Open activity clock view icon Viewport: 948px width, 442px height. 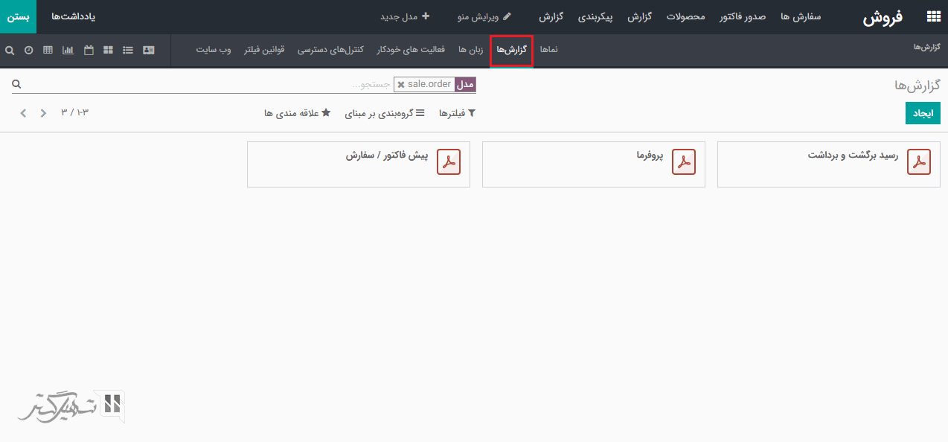coord(29,50)
